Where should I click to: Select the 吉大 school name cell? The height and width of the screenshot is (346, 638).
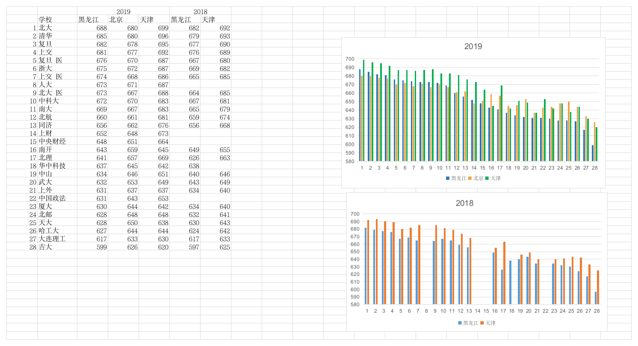pyautogui.click(x=57, y=247)
